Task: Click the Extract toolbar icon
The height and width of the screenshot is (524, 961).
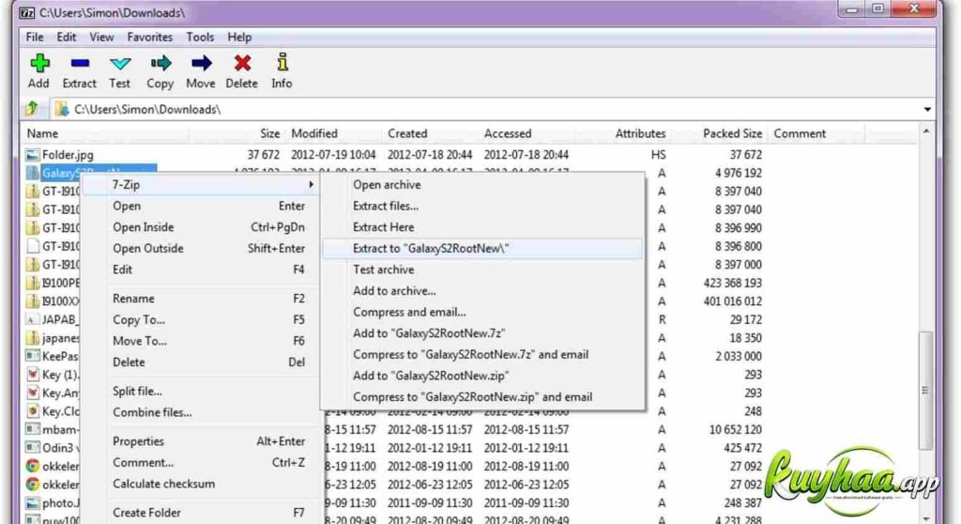Action: click(80, 63)
